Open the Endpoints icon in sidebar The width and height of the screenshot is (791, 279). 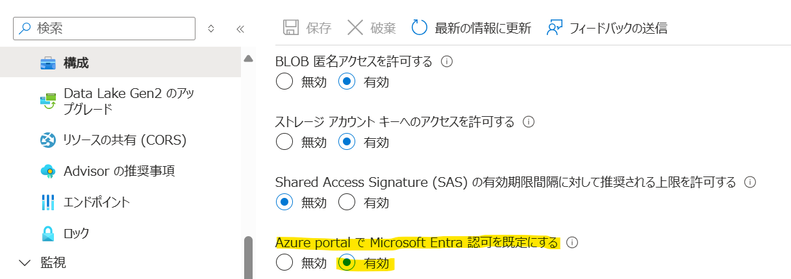48,202
